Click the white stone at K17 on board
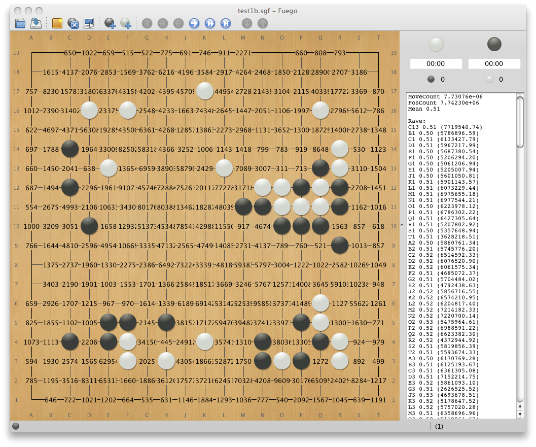This screenshot has height=447, width=536. pyautogui.click(x=205, y=91)
